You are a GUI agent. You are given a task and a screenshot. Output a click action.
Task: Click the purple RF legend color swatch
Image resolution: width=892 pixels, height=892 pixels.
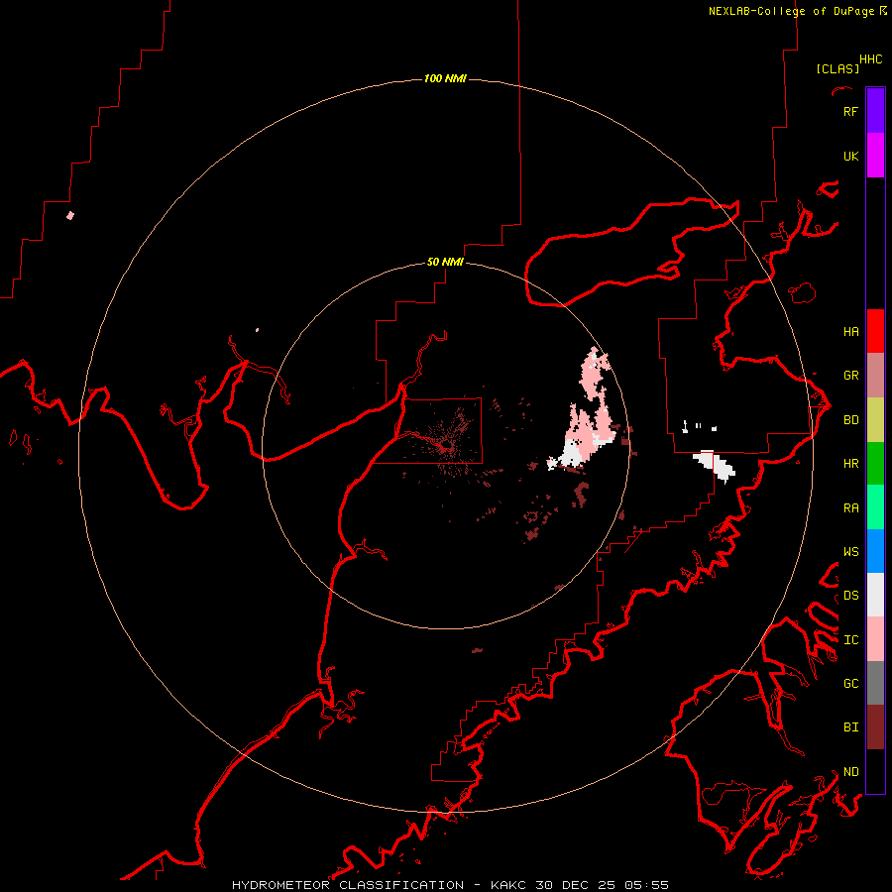pyautogui.click(x=875, y=110)
